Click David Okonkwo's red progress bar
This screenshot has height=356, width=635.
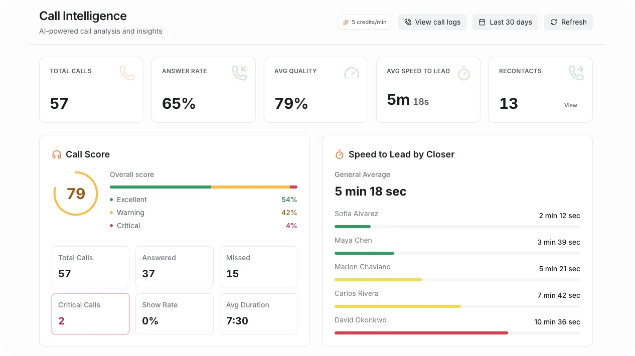click(x=421, y=333)
